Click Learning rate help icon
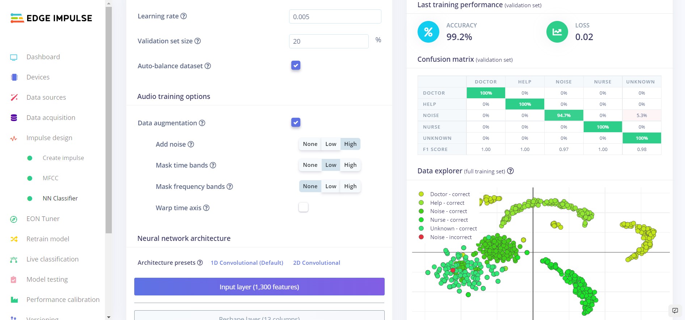Screen dimensions: 685x320 pyautogui.click(x=183, y=16)
